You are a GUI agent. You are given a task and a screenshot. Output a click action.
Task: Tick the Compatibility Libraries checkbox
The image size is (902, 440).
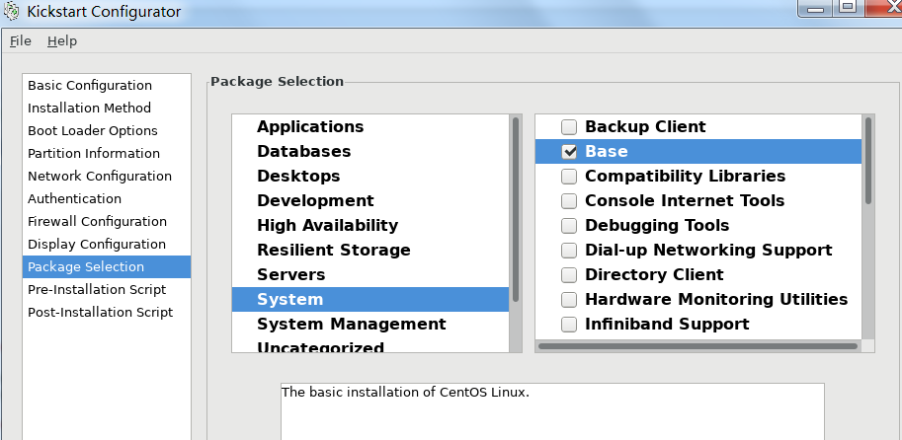pyautogui.click(x=569, y=176)
